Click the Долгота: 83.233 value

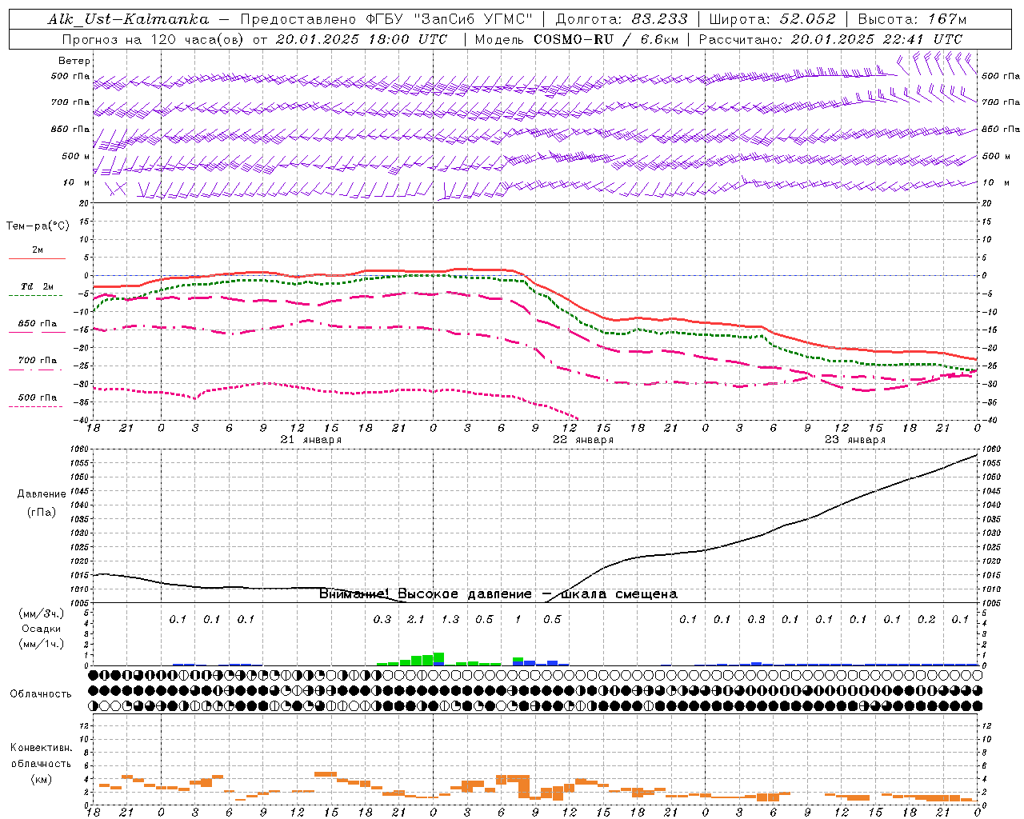click(621, 19)
